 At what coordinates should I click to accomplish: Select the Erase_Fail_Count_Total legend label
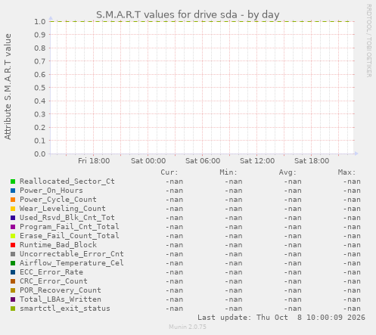point(70,236)
